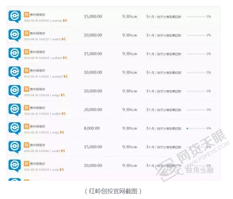The height and width of the screenshot is (199, 233).
Task: Click the blue logo in the 13:54:23 row
Action: pos(14,166)
